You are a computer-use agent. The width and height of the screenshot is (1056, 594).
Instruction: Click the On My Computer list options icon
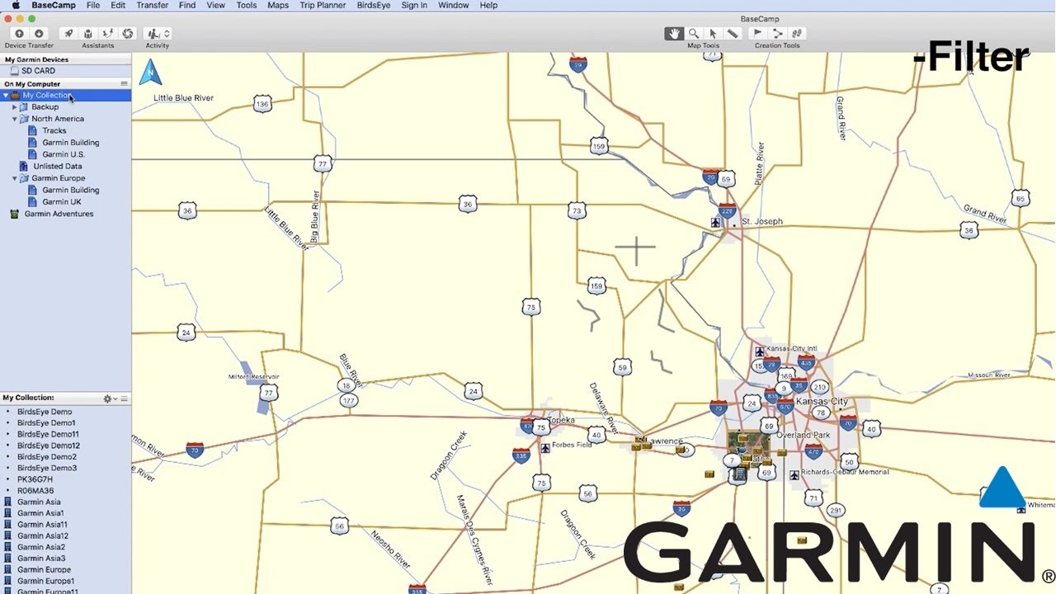(x=125, y=84)
